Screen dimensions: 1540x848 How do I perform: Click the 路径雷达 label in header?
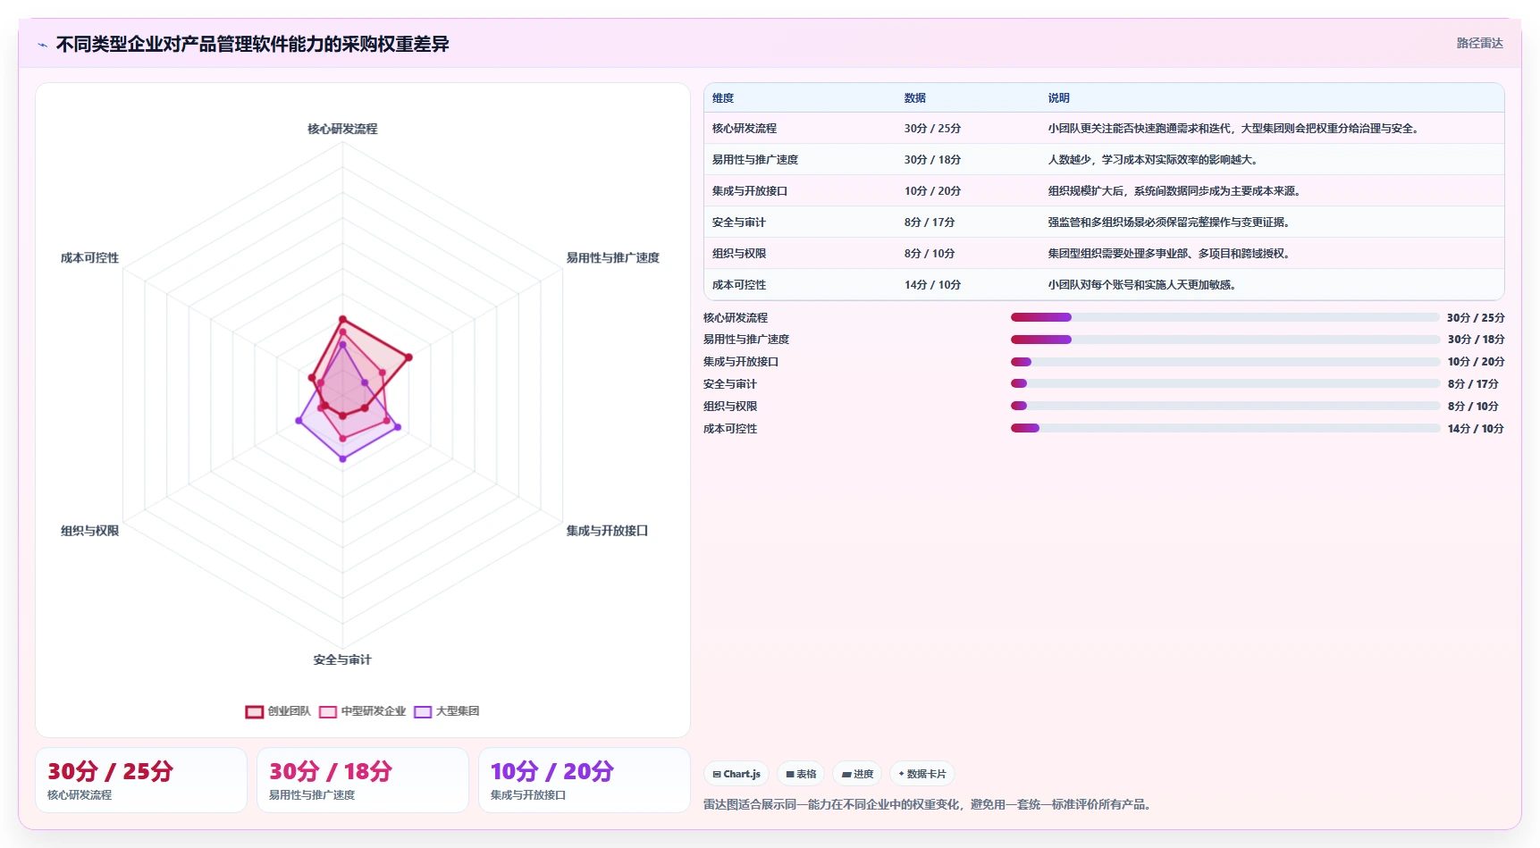(x=1479, y=43)
